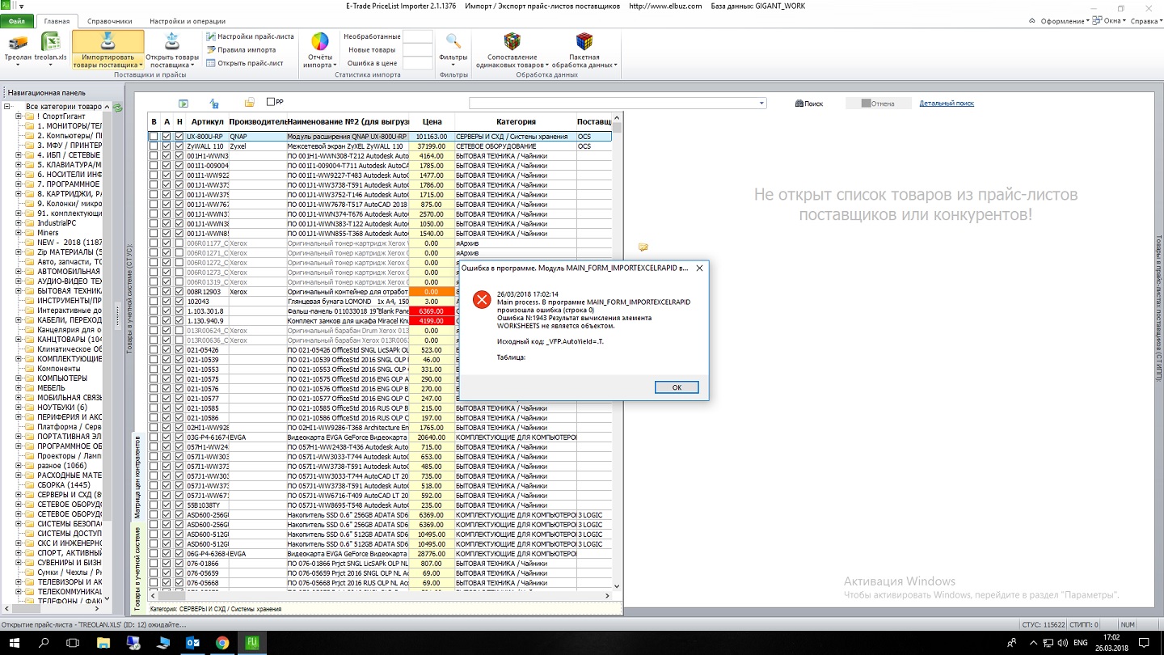Open Outlook from the taskbar
Image resolution: width=1164 pixels, height=655 pixels.
[192, 643]
